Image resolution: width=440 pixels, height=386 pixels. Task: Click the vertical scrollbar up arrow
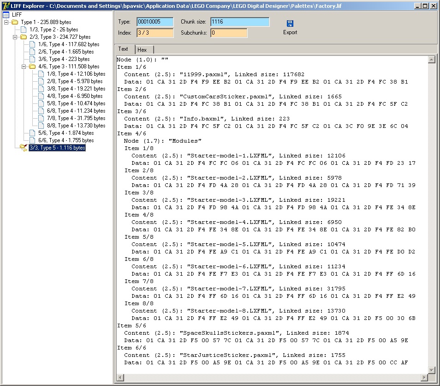click(x=432, y=60)
